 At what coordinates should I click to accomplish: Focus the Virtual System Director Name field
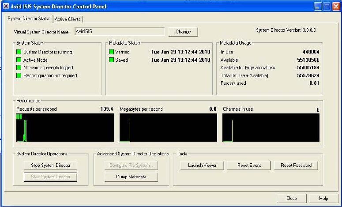click(x=120, y=31)
